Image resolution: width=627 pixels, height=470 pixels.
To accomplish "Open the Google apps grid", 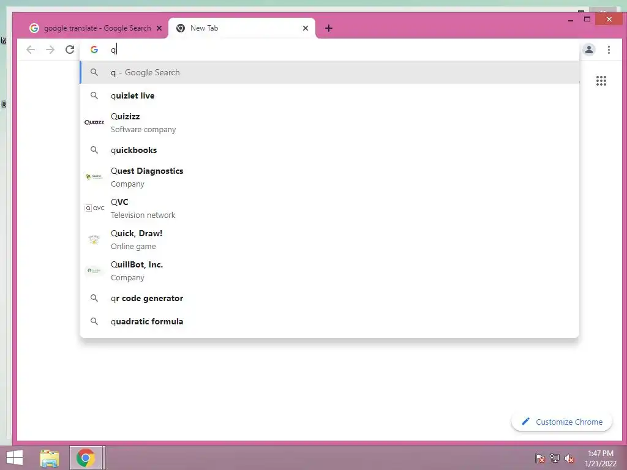I will click(601, 81).
